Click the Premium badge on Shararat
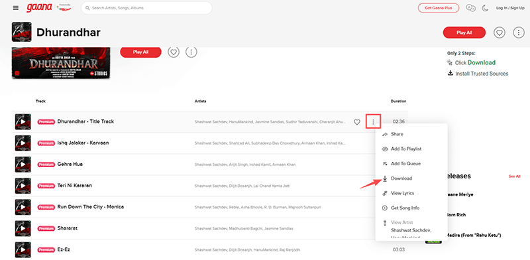The image size is (530, 260). click(46, 229)
